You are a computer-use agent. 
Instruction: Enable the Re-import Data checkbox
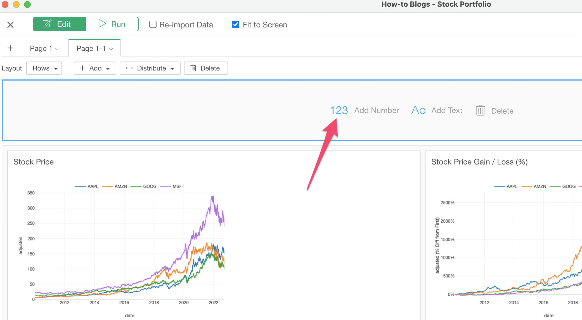tap(153, 25)
